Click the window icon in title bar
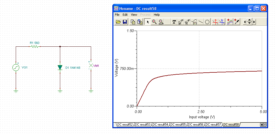This screenshot has height=134, width=275. [x=116, y=8]
